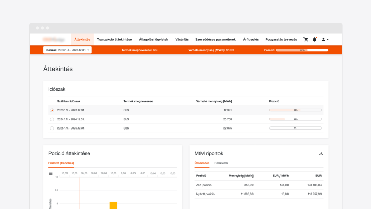The width and height of the screenshot is (371, 209).
Task: Click Pozíció column header in Időszak table
Action: pos(274,101)
